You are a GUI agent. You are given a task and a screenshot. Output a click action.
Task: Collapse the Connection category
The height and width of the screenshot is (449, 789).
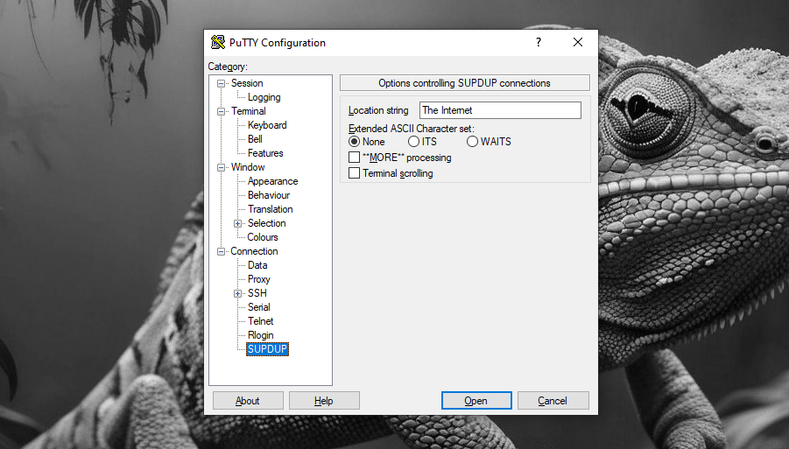221,251
